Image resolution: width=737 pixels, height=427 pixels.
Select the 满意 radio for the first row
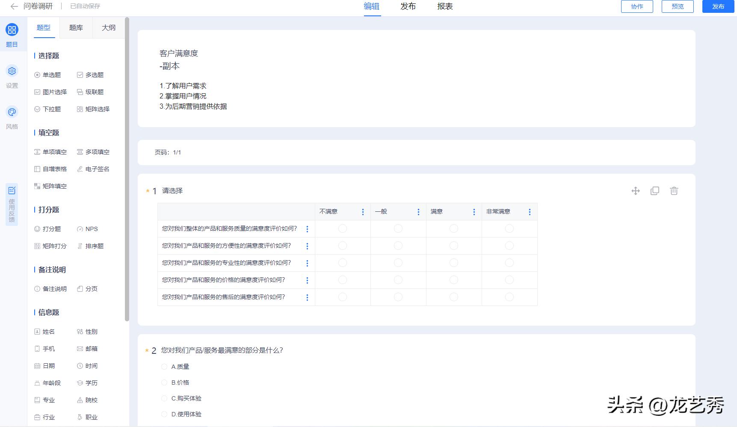pyautogui.click(x=453, y=228)
